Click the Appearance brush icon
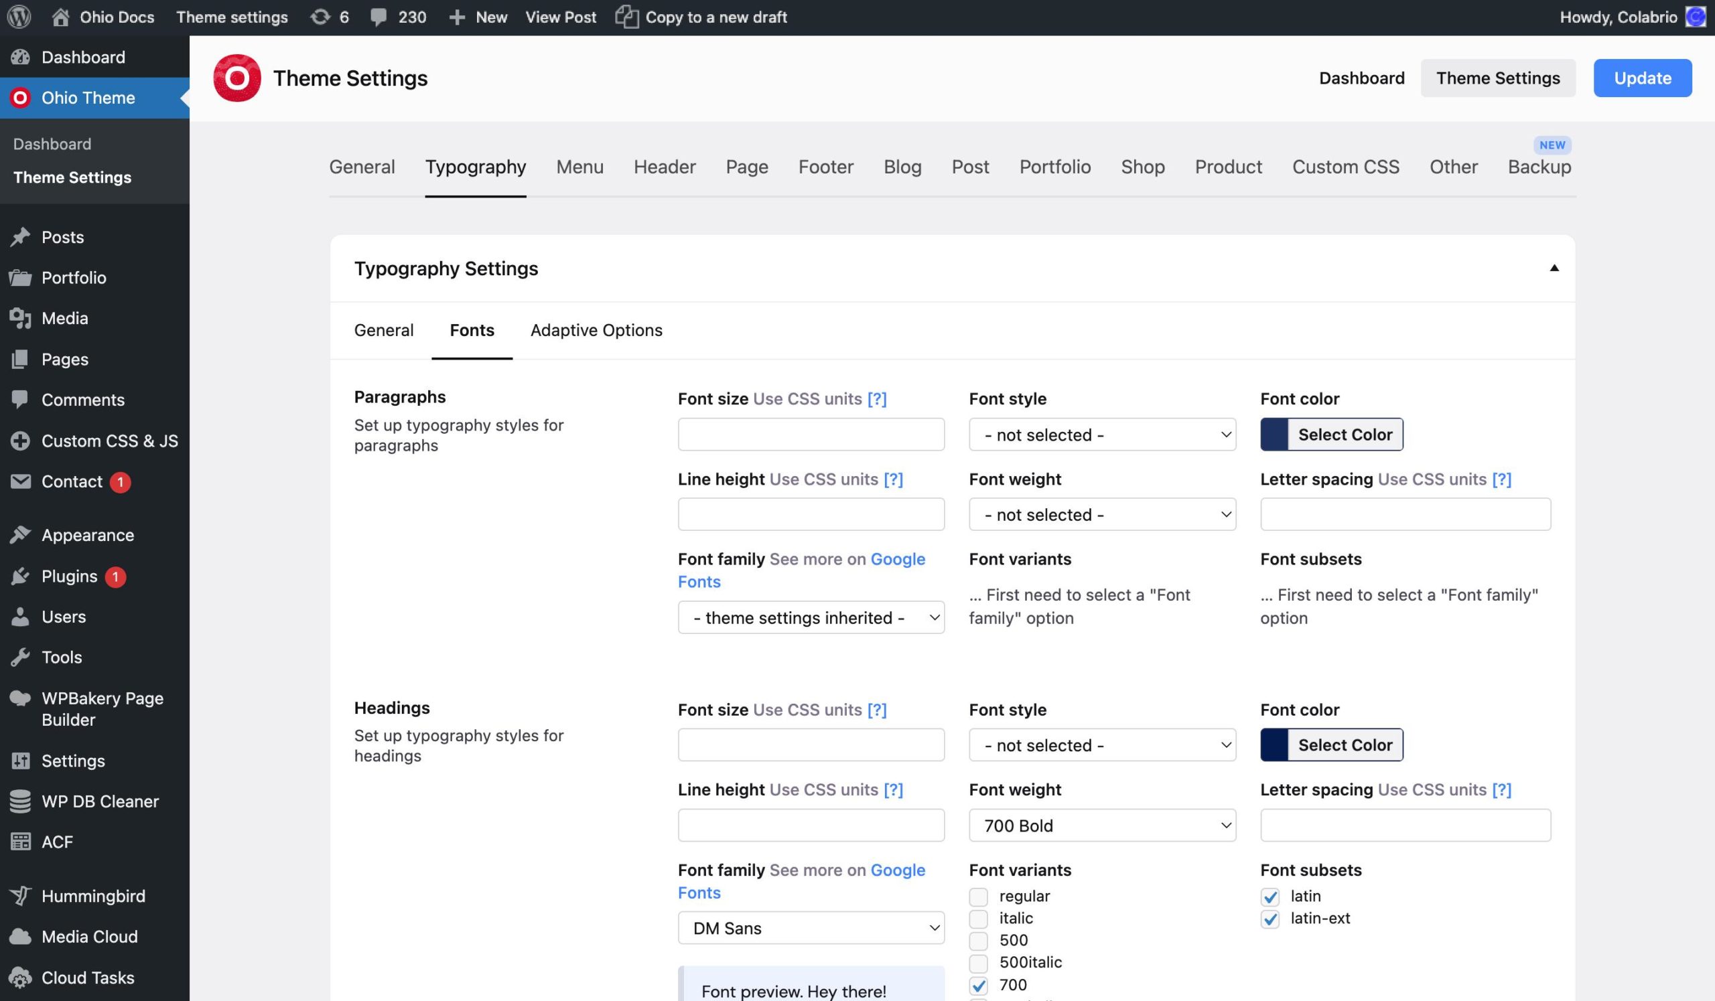This screenshot has width=1715, height=1001. (20, 535)
